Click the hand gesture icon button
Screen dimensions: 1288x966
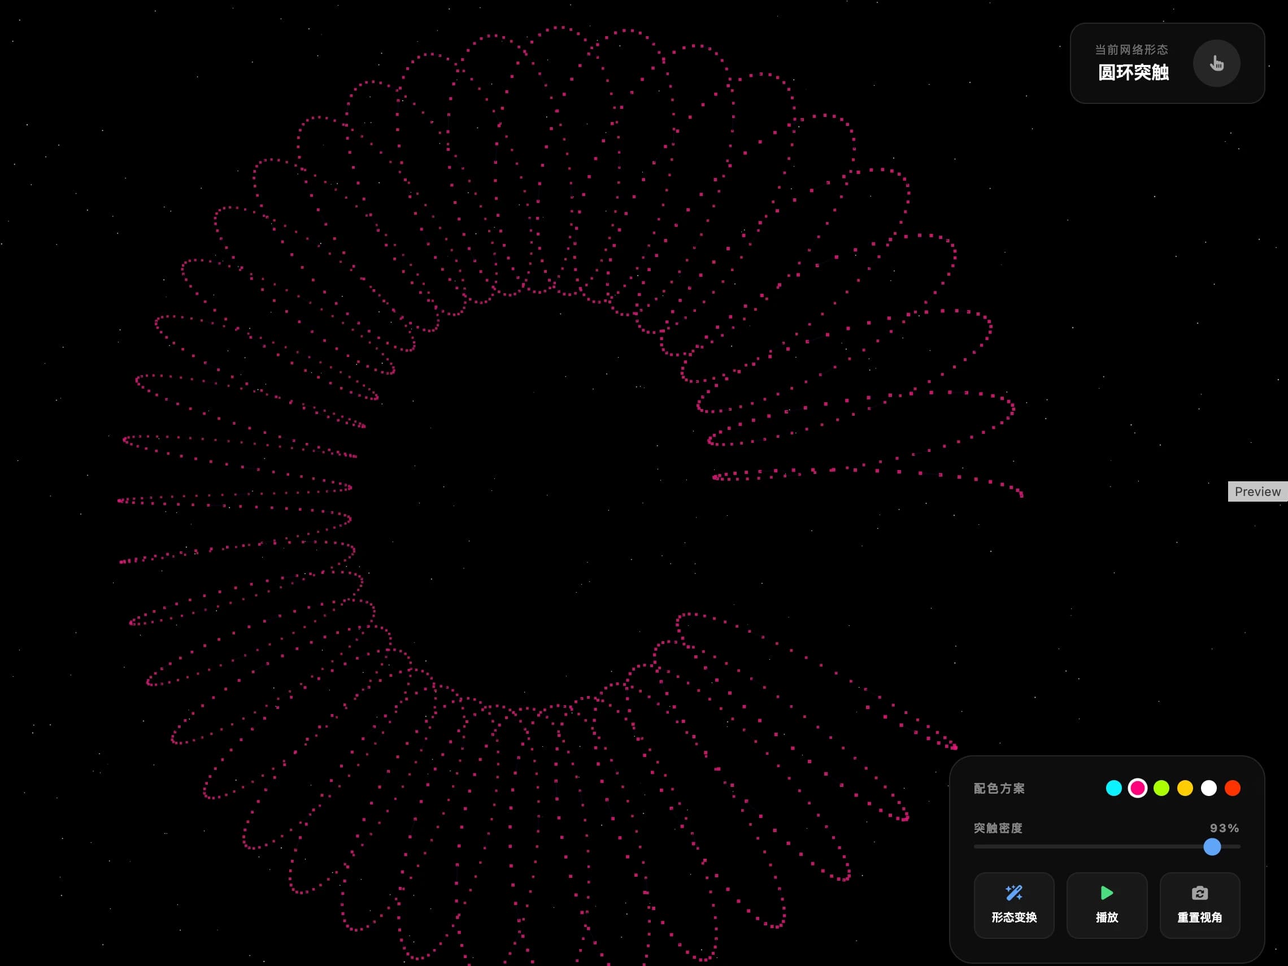click(1216, 63)
